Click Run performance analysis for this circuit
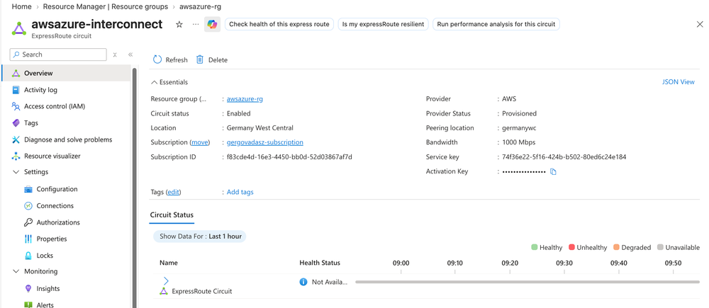709x308 pixels. tap(496, 24)
